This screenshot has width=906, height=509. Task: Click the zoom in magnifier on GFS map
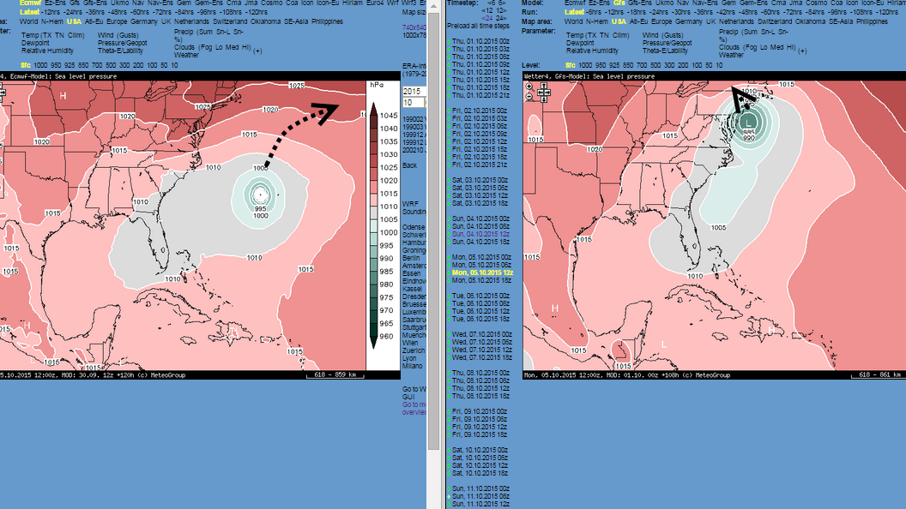[x=529, y=87]
